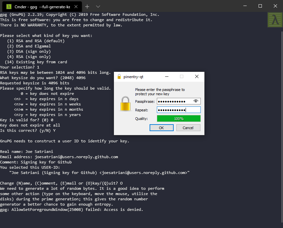
Task: Click OK in the pinentry-qt dialog
Action: 161,128
